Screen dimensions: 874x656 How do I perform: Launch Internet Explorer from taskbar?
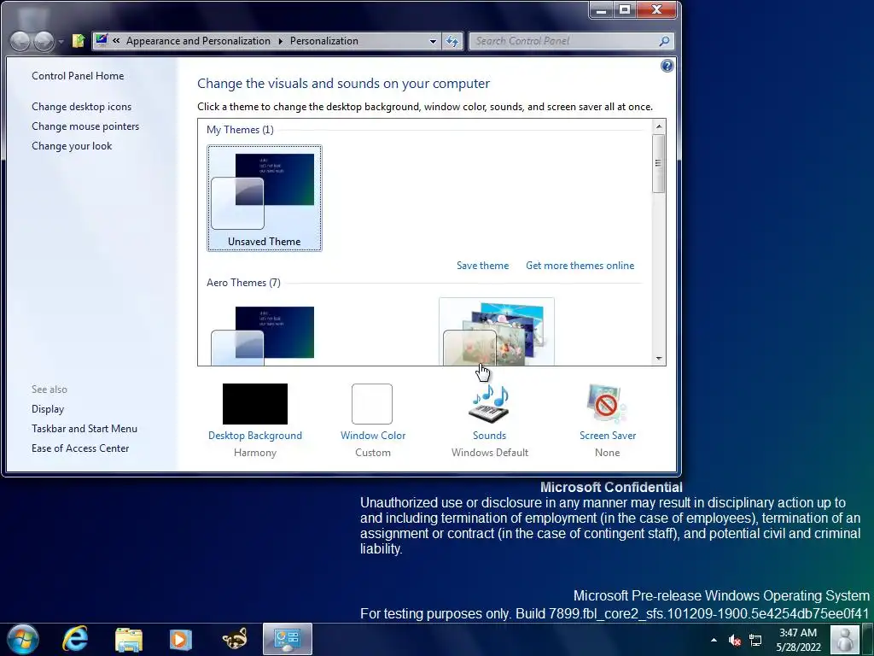[x=75, y=639]
